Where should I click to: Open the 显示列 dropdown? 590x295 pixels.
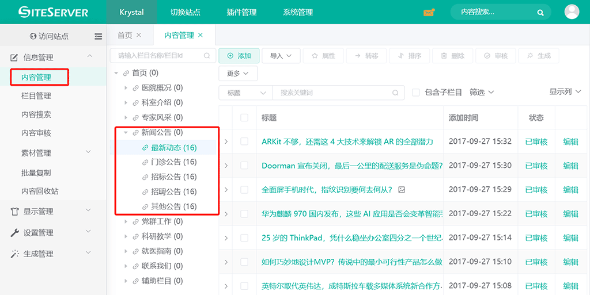point(565,91)
